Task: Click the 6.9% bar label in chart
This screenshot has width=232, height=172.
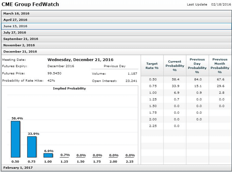Action: coord(49,151)
